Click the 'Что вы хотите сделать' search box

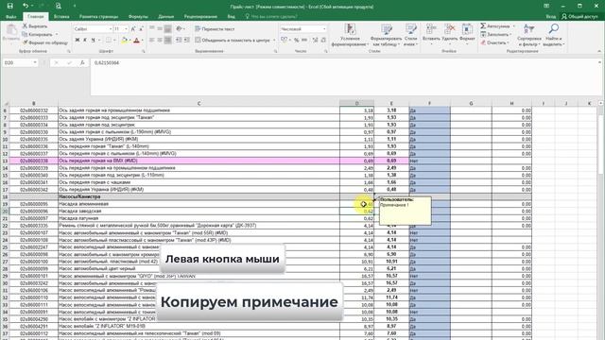point(271,17)
